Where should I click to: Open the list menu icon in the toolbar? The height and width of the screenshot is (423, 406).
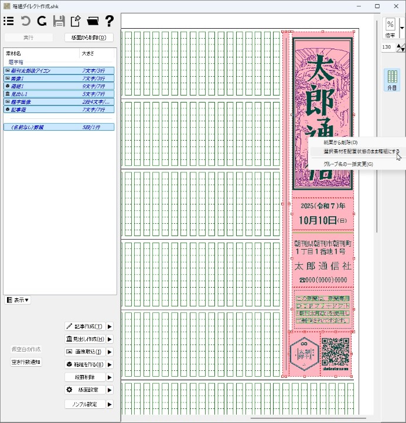coord(9,22)
